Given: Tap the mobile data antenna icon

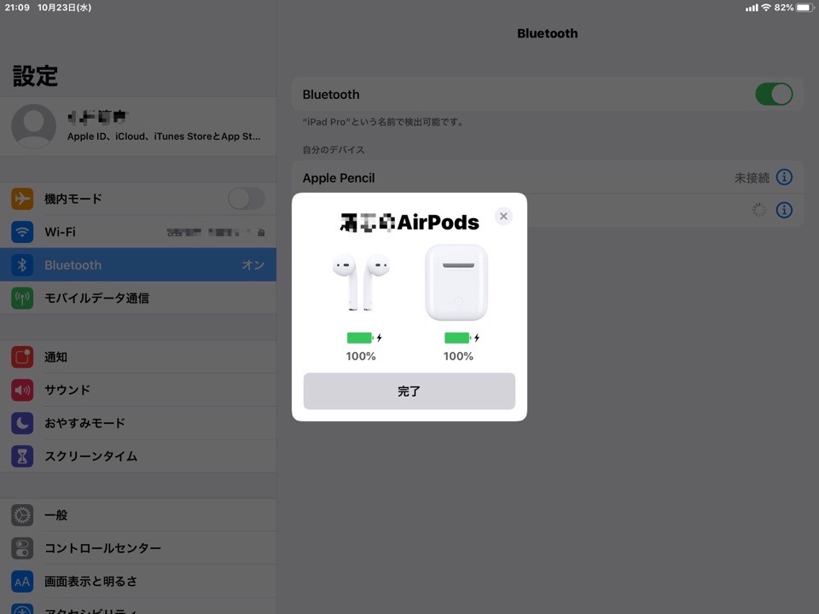Looking at the screenshot, I should [22, 298].
